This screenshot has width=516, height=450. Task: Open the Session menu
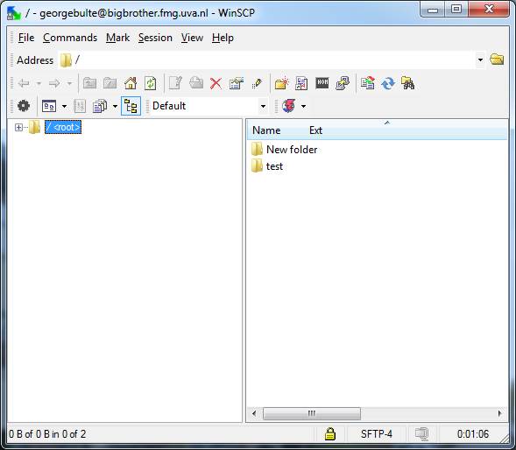[155, 38]
